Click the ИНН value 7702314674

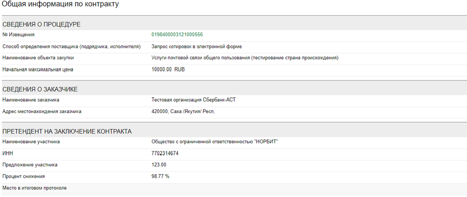pos(165,153)
